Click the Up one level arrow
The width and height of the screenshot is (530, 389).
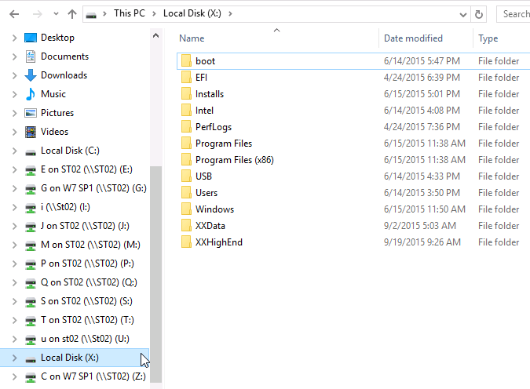pyautogui.click(x=72, y=14)
